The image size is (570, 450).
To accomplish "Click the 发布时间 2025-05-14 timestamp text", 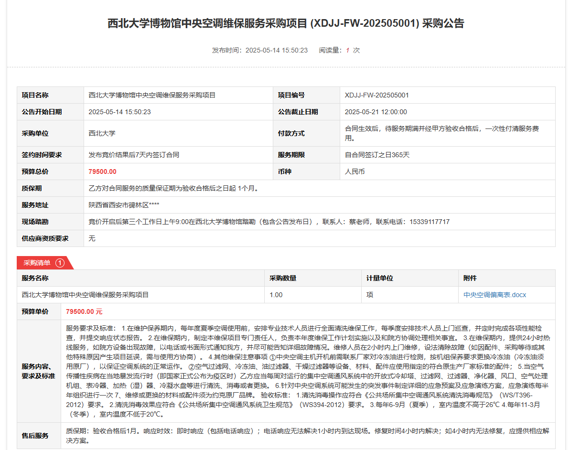I will tap(260, 50).
